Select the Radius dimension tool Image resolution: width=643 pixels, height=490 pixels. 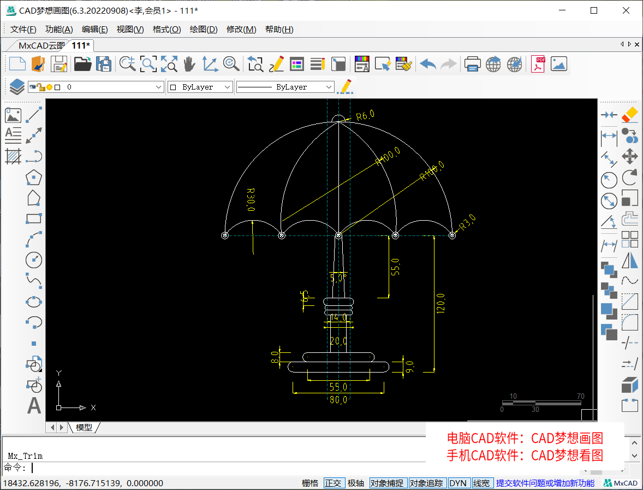[x=609, y=180]
